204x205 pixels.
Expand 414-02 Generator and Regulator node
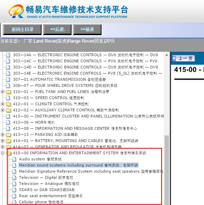2,147
